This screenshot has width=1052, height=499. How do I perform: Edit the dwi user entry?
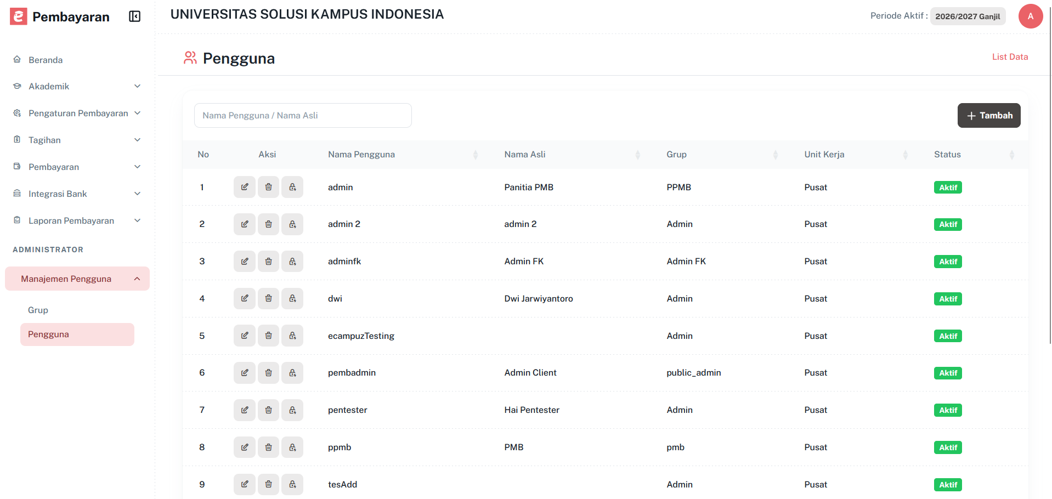(x=245, y=298)
